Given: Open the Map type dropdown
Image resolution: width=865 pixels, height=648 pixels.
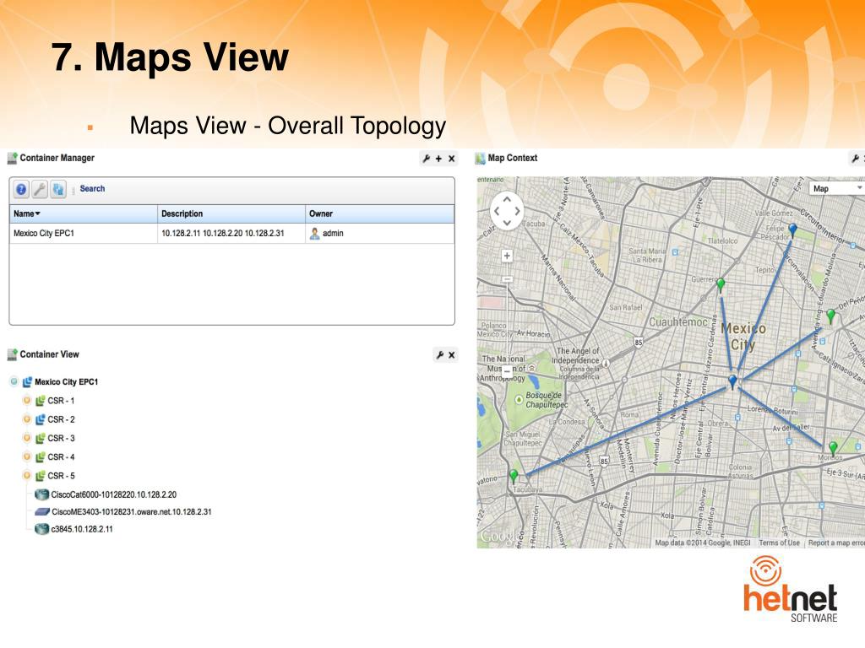Looking at the screenshot, I should click(x=837, y=188).
